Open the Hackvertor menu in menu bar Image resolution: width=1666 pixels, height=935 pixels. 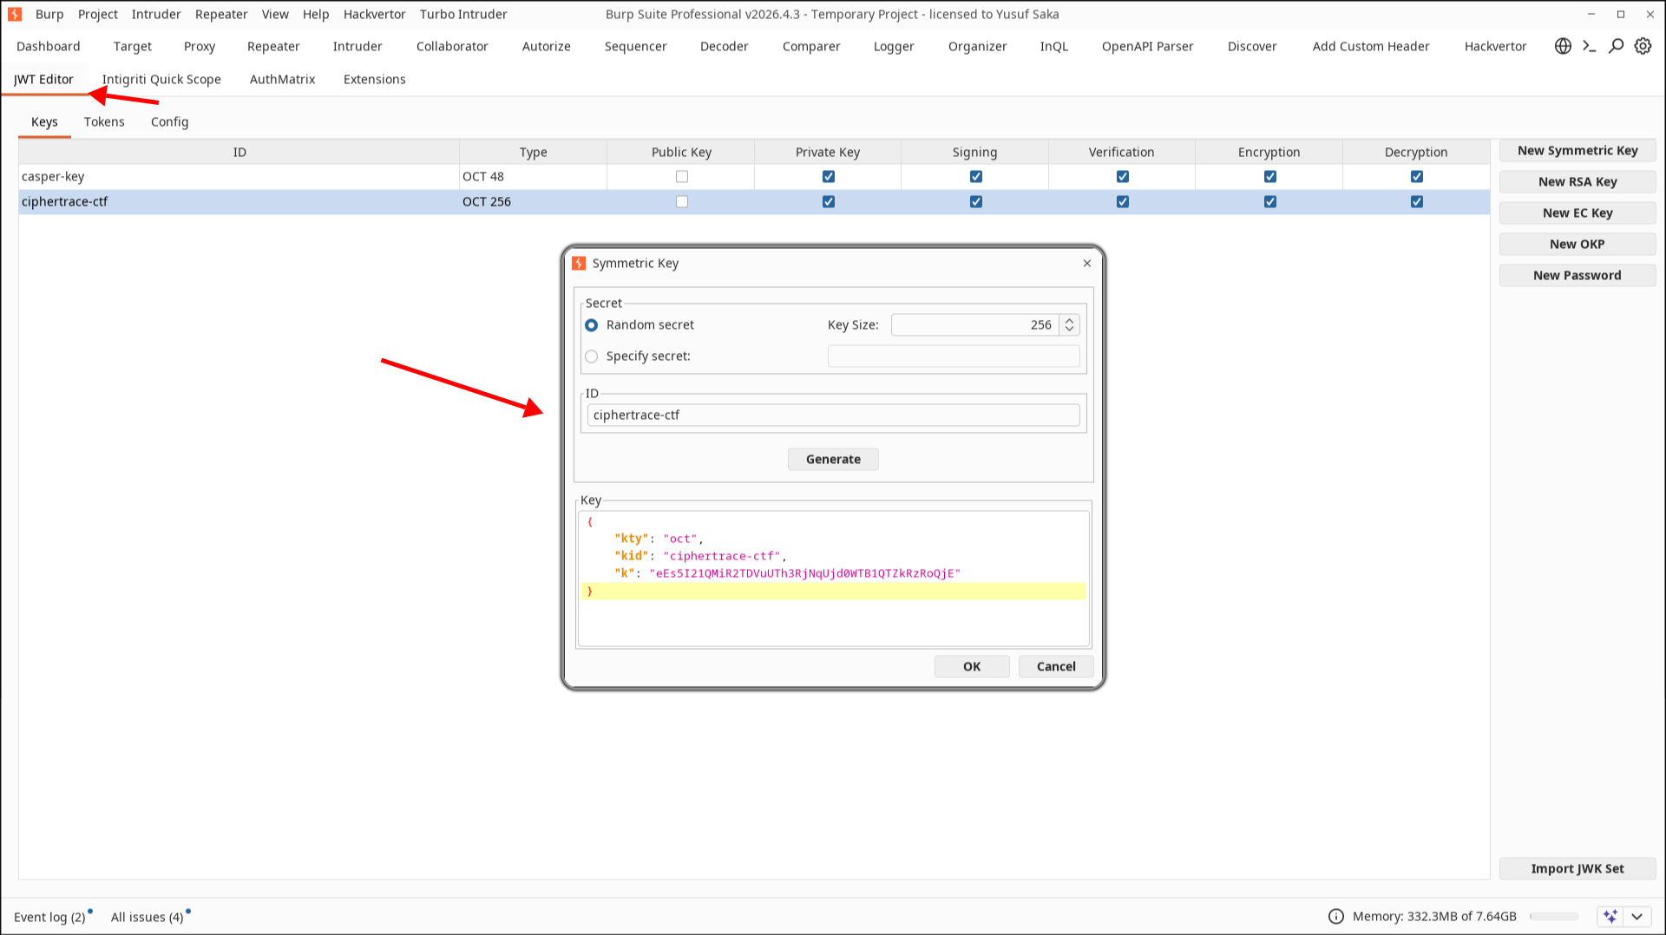click(x=374, y=14)
